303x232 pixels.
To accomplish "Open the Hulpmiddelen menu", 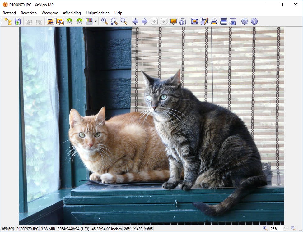I will [x=98, y=13].
